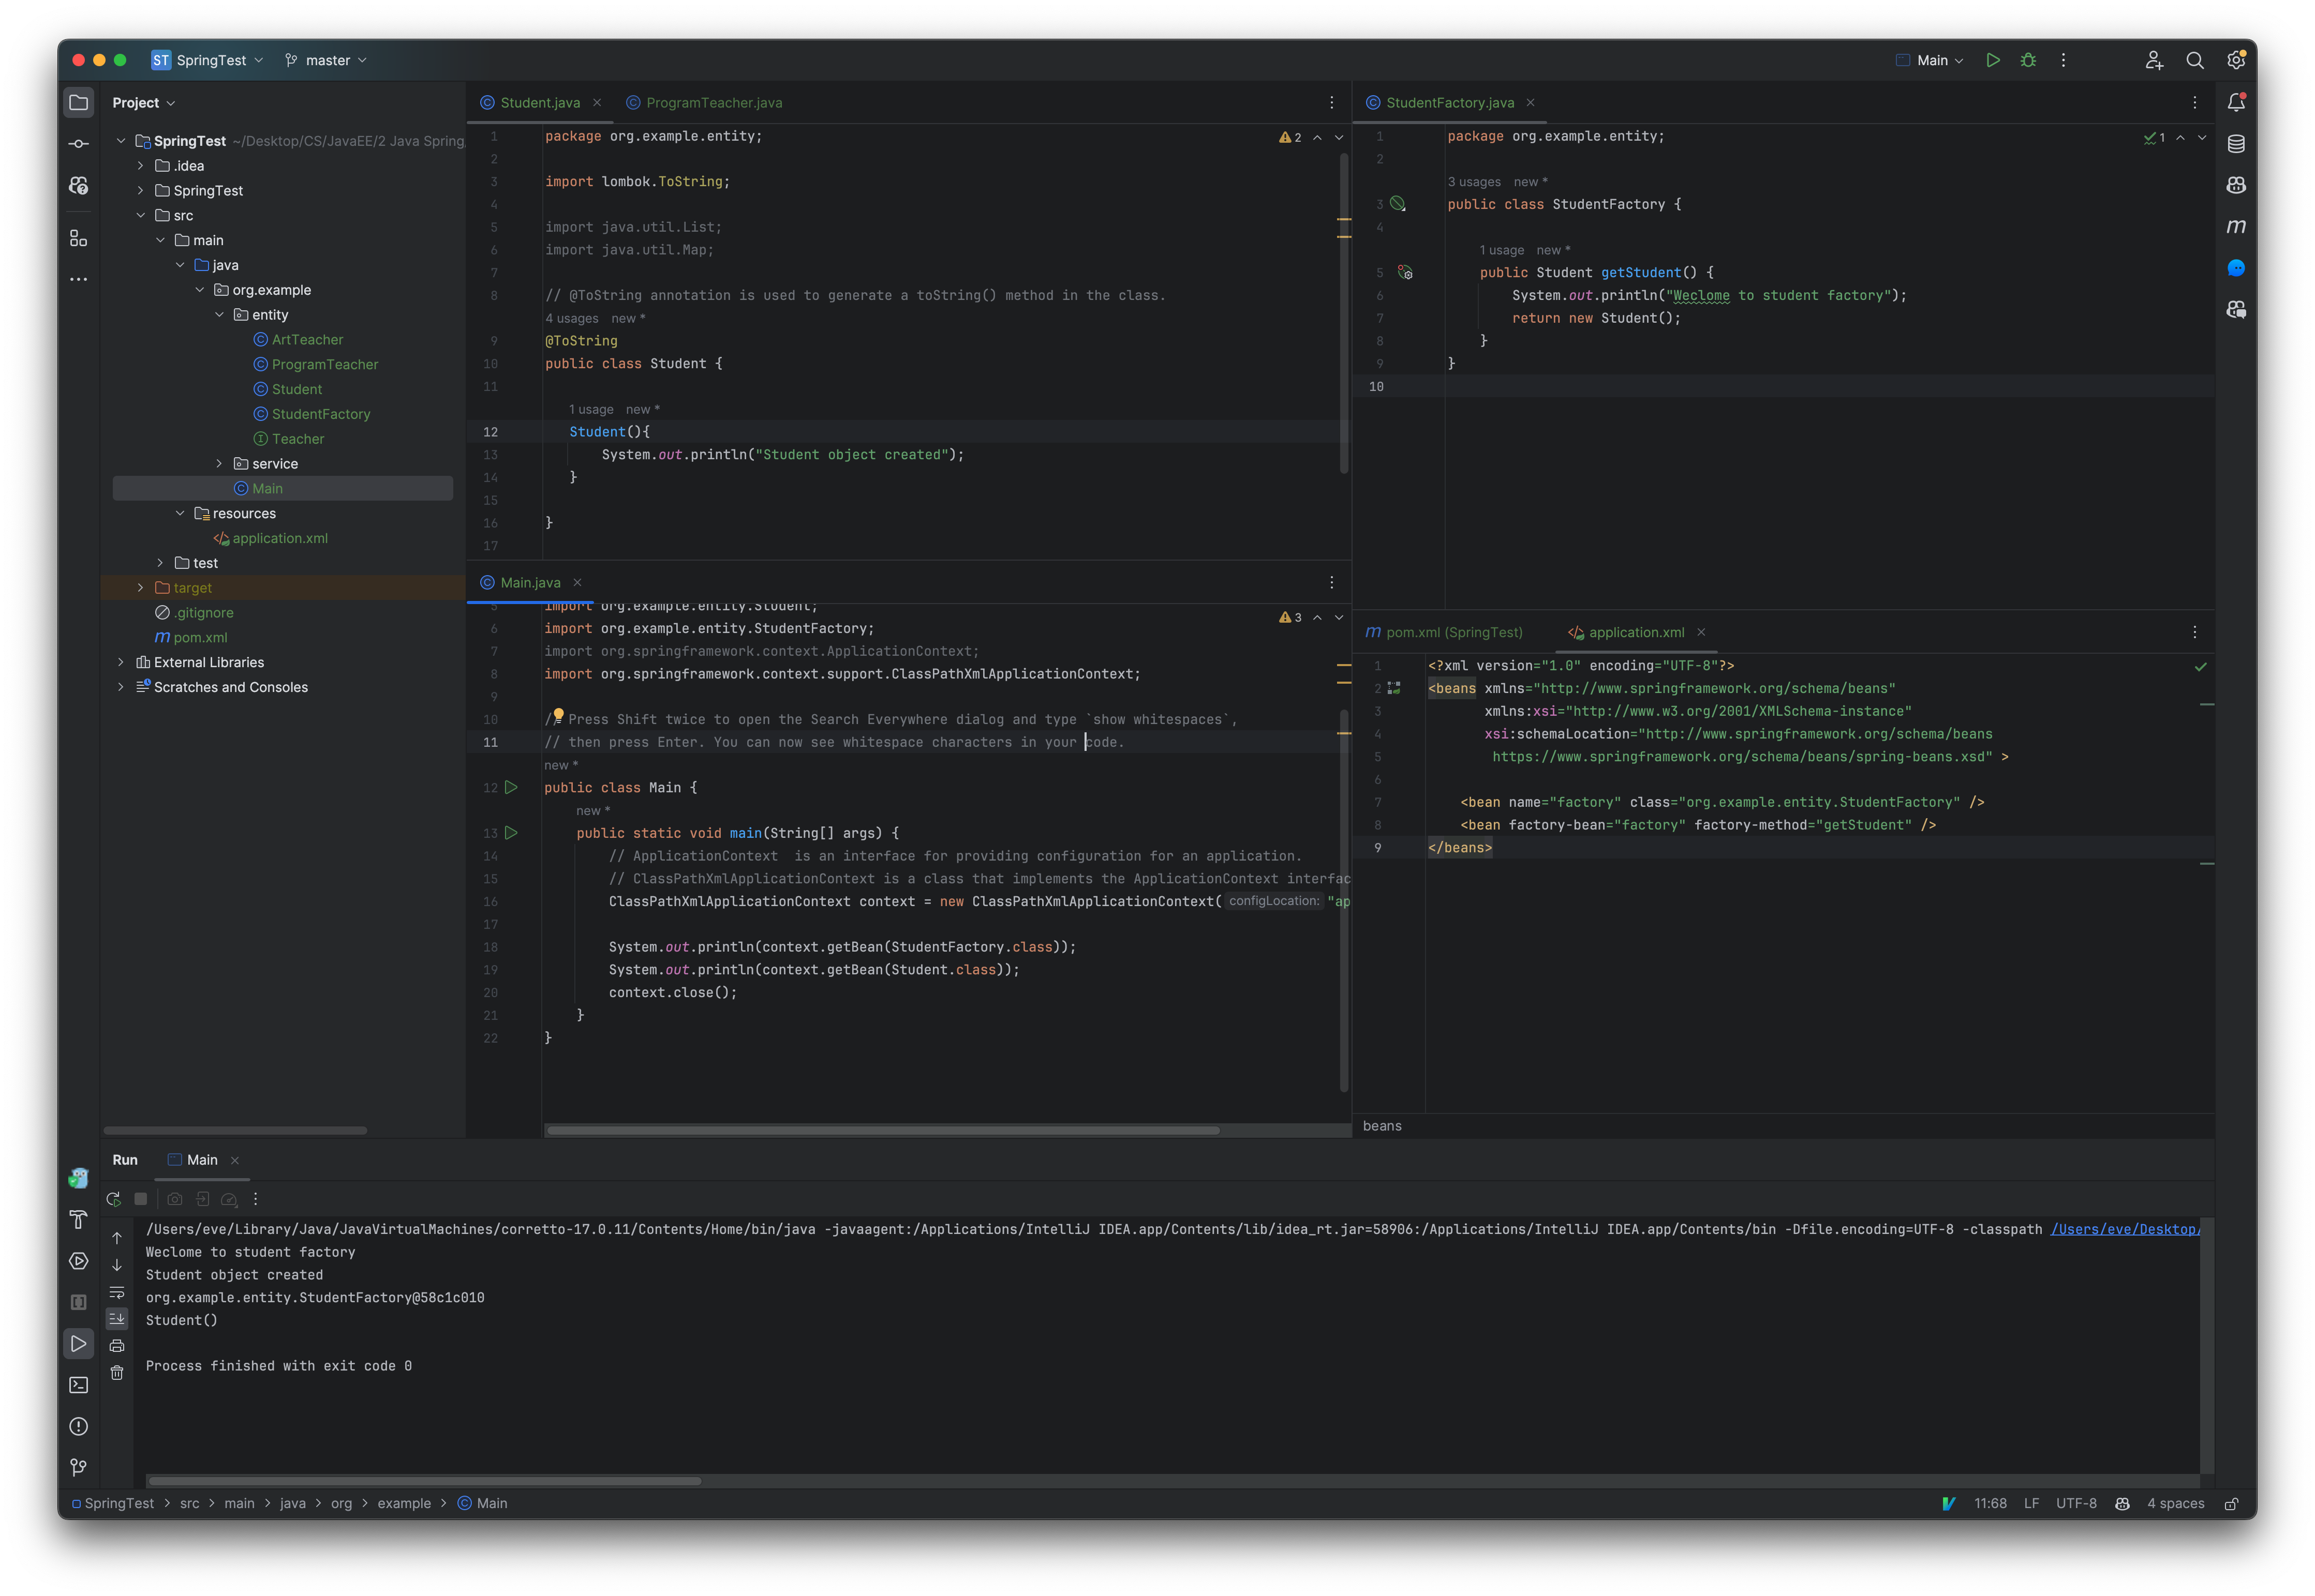This screenshot has height=1596, width=2315.
Task: Open ProgramTeacher.java tab in editor
Action: pyautogui.click(x=710, y=100)
